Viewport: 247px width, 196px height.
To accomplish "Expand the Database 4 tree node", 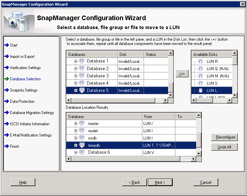I will pos(76,83).
